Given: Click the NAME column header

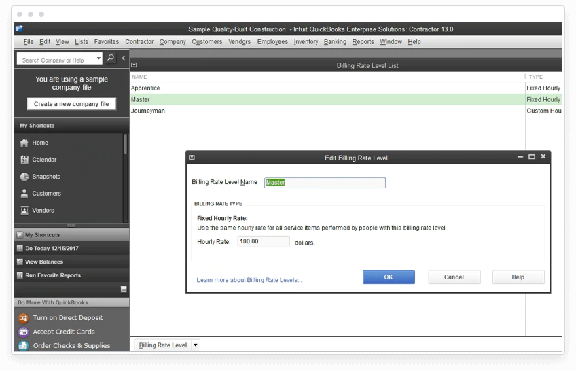Looking at the screenshot, I should [x=140, y=77].
